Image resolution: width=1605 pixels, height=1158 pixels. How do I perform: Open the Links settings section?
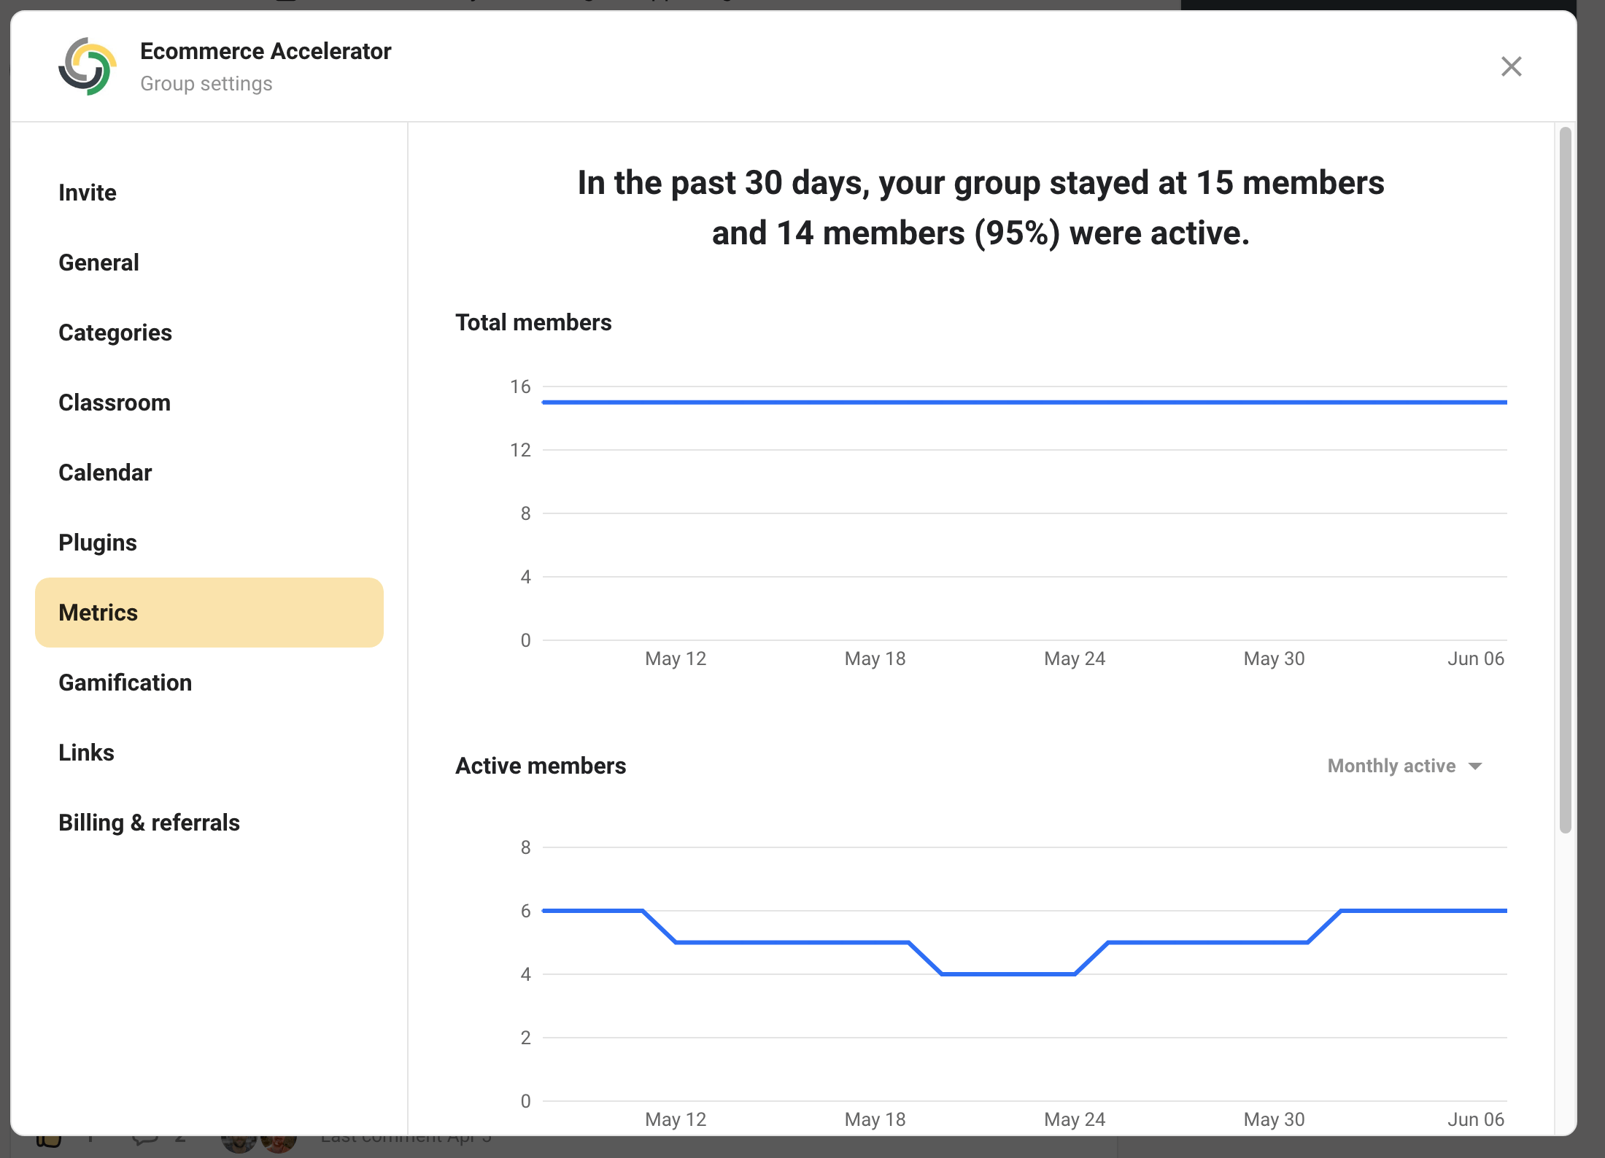pyautogui.click(x=86, y=752)
